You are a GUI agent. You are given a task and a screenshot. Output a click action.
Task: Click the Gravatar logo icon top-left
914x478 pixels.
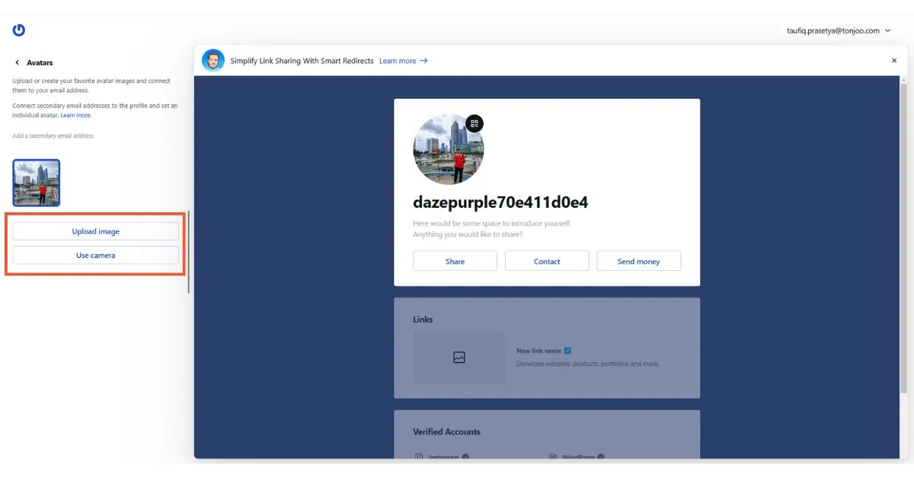coord(18,30)
